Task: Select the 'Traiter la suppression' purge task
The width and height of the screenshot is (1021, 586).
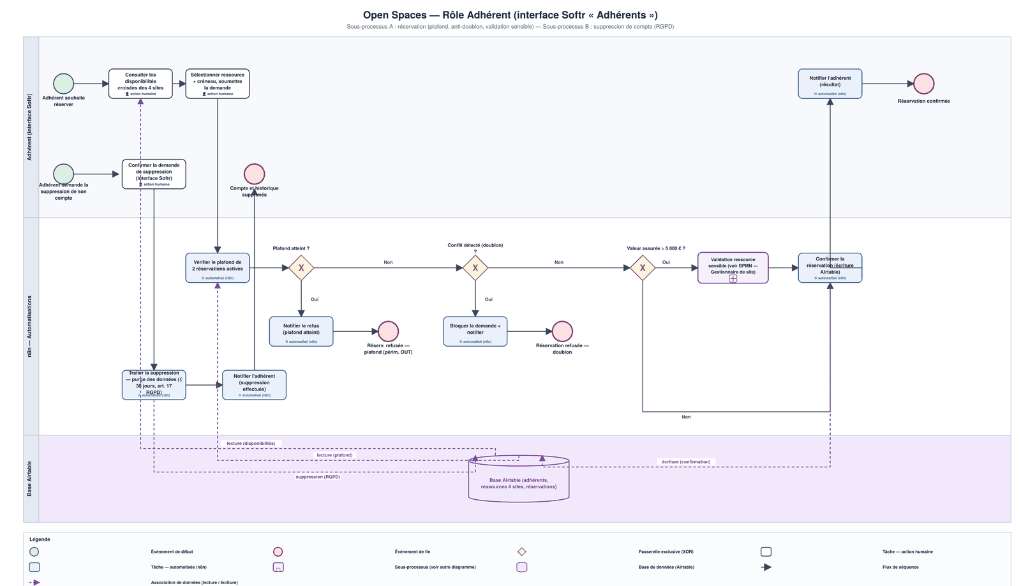Action: 154,385
